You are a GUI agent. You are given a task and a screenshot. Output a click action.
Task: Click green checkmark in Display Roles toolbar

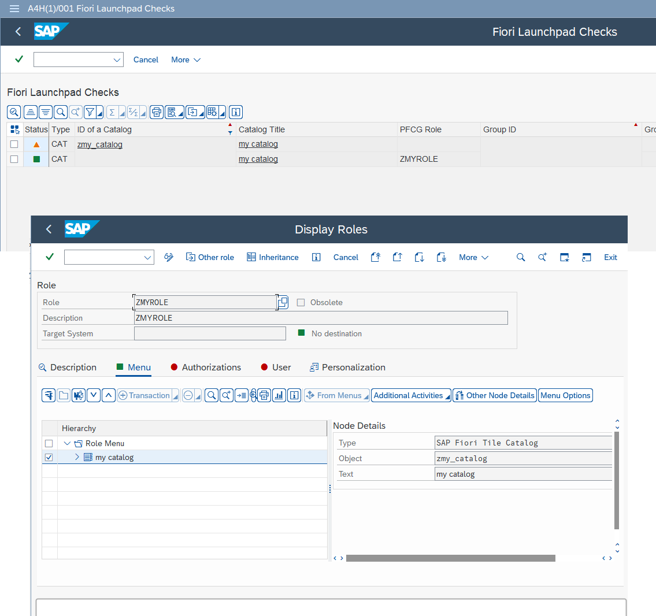coord(50,257)
